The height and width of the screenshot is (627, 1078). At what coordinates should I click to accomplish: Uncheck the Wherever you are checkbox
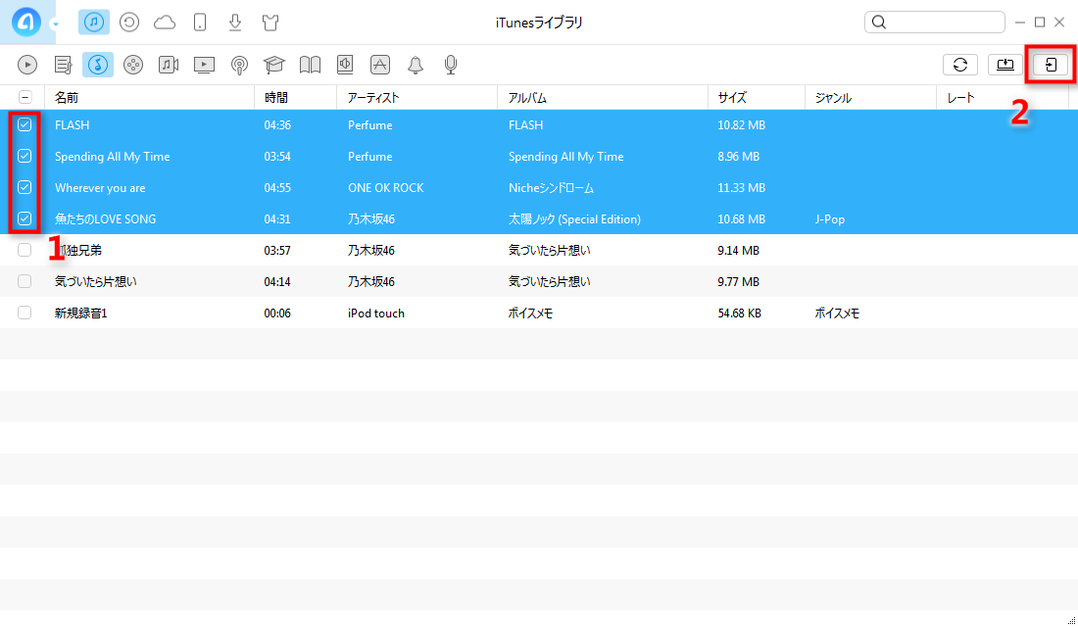(24, 187)
